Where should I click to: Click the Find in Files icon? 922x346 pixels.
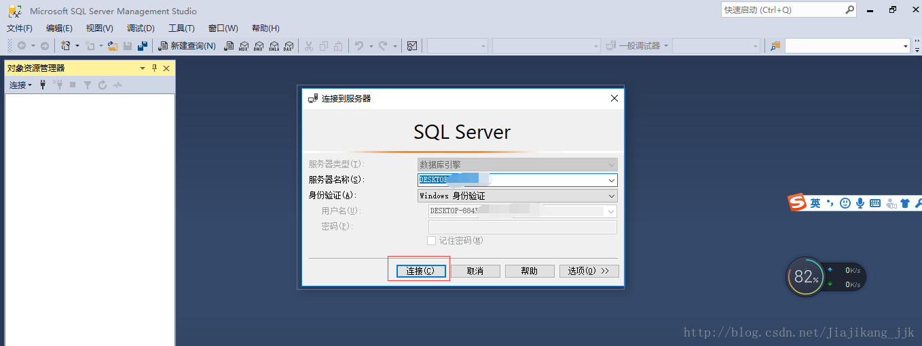pos(775,46)
